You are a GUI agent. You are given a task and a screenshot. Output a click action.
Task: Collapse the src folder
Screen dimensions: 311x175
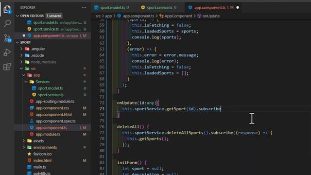click(33, 69)
